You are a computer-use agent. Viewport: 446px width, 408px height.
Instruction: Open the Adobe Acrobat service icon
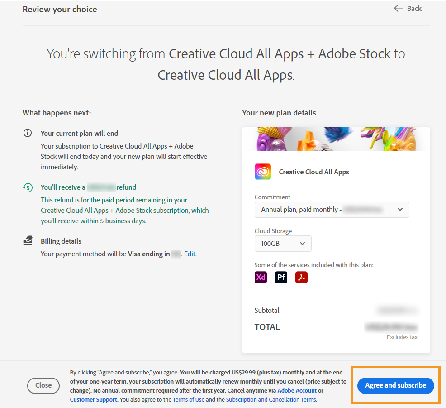pyautogui.click(x=301, y=277)
